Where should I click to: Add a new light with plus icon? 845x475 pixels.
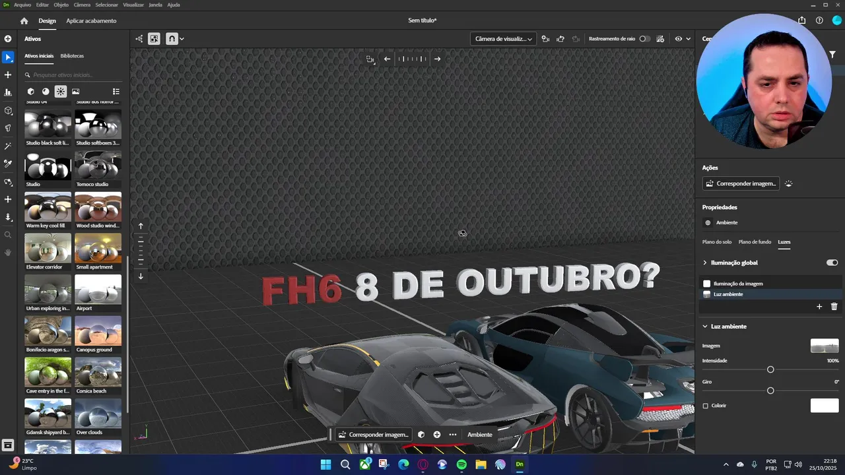pos(819,306)
